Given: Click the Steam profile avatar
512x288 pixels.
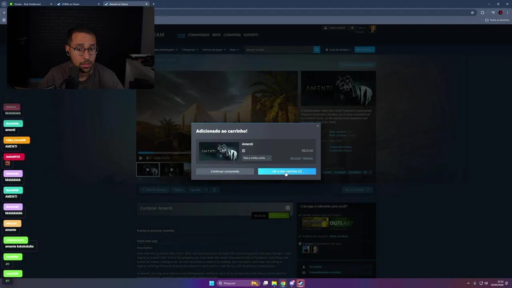Looking at the screenshot, I should (372, 29).
